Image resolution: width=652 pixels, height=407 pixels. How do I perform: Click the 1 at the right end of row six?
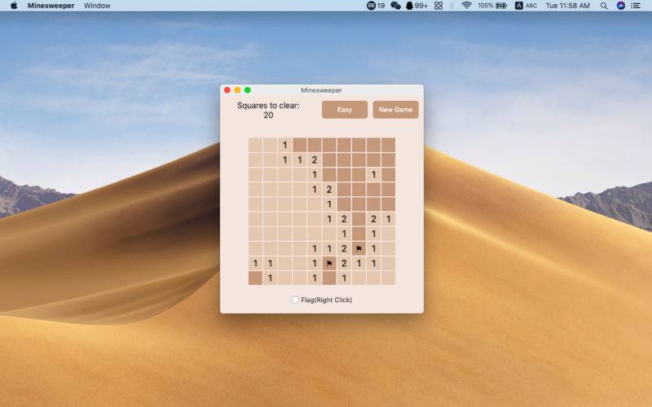tap(389, 219)
